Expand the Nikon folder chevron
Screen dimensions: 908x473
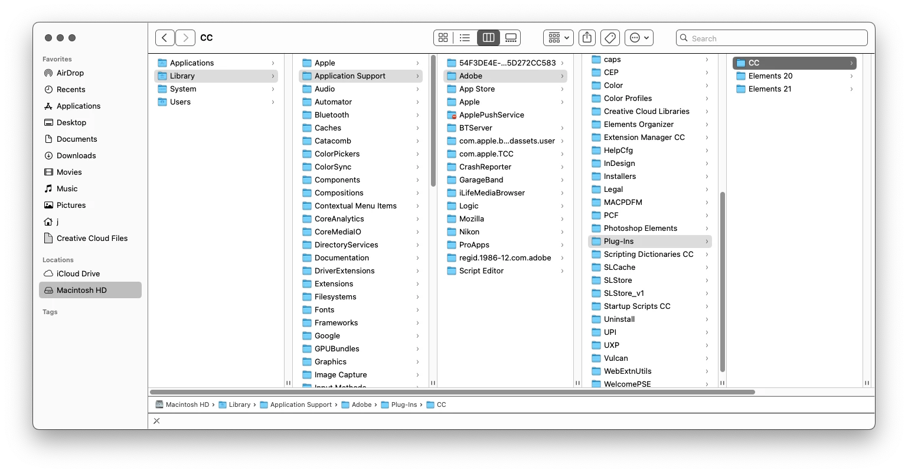562,232
